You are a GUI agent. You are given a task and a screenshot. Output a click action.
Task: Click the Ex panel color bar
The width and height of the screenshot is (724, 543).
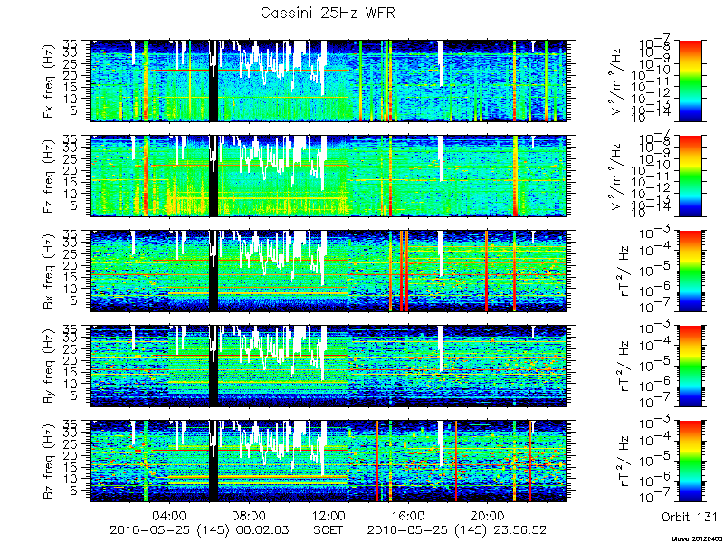(x=690, y=81)
